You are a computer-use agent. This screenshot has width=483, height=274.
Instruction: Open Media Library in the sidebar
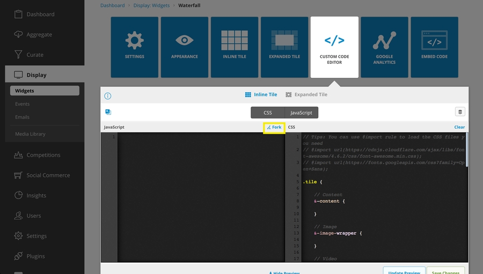point(30,134)
